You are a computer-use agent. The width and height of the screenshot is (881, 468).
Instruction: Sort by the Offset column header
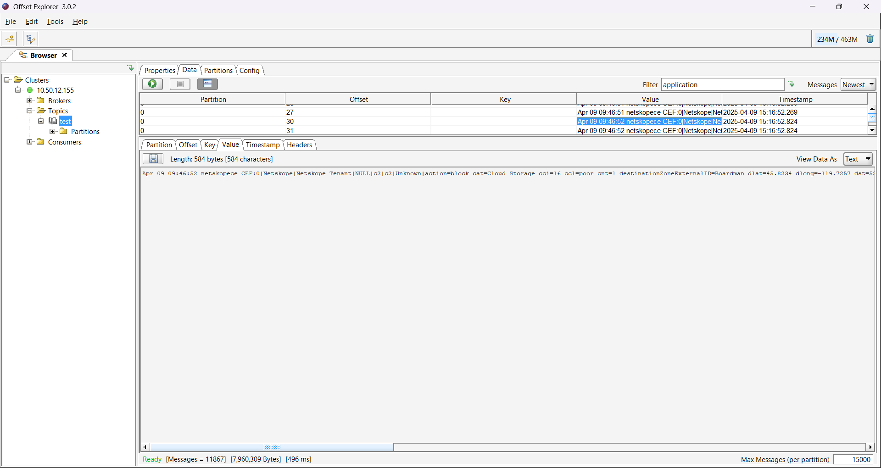(x=358, y=99)
